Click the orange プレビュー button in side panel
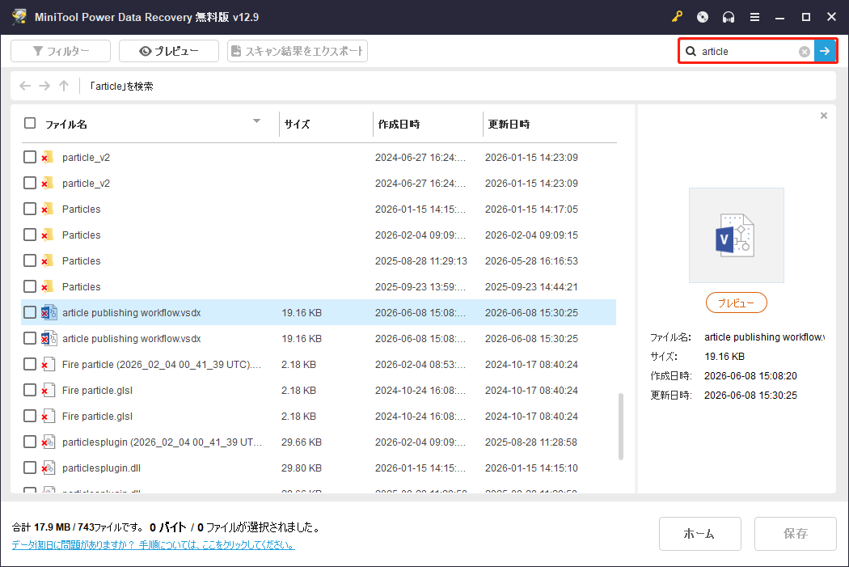The image size is (849, 567). click(737, 303)
